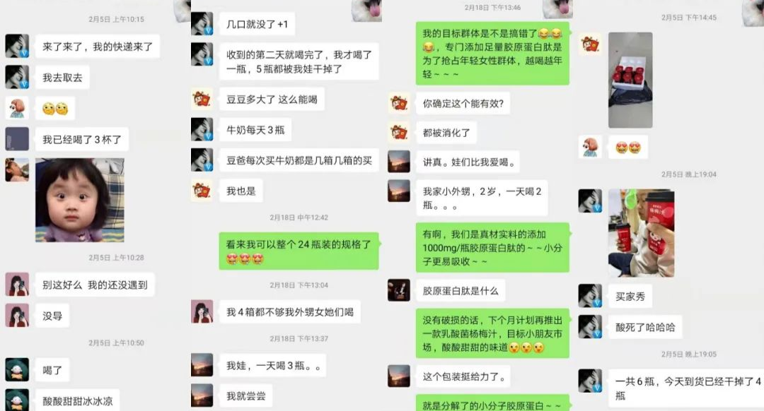Open the red bottles box photo

click(x=630, y=81)
